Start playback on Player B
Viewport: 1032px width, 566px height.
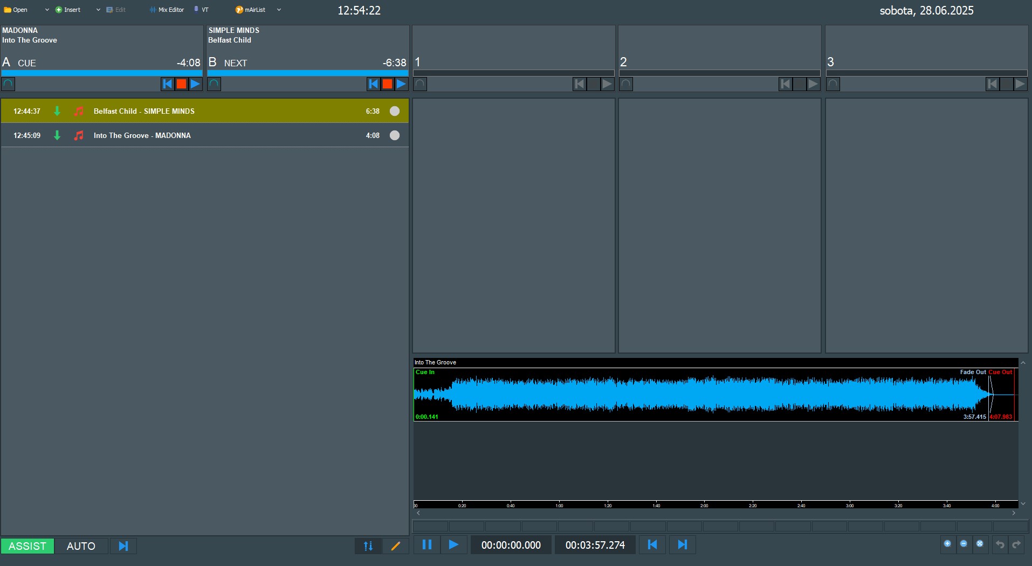401,84
